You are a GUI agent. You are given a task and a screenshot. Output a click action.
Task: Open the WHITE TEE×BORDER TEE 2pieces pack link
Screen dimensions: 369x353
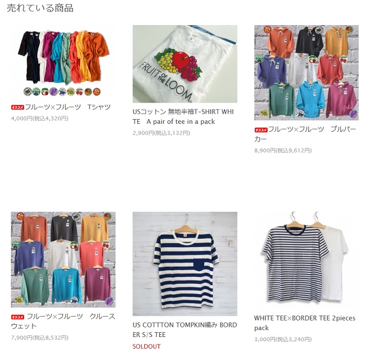click(305, 323)
